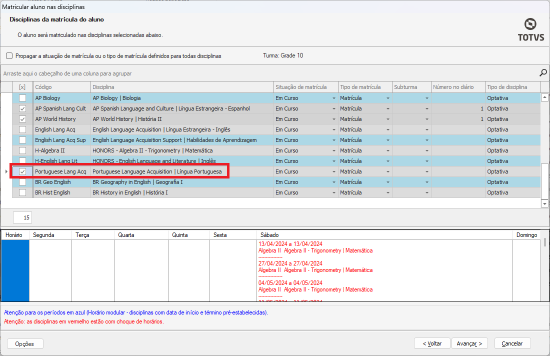Expand Tipo de matrícula for AP World History

click(388, 119)
